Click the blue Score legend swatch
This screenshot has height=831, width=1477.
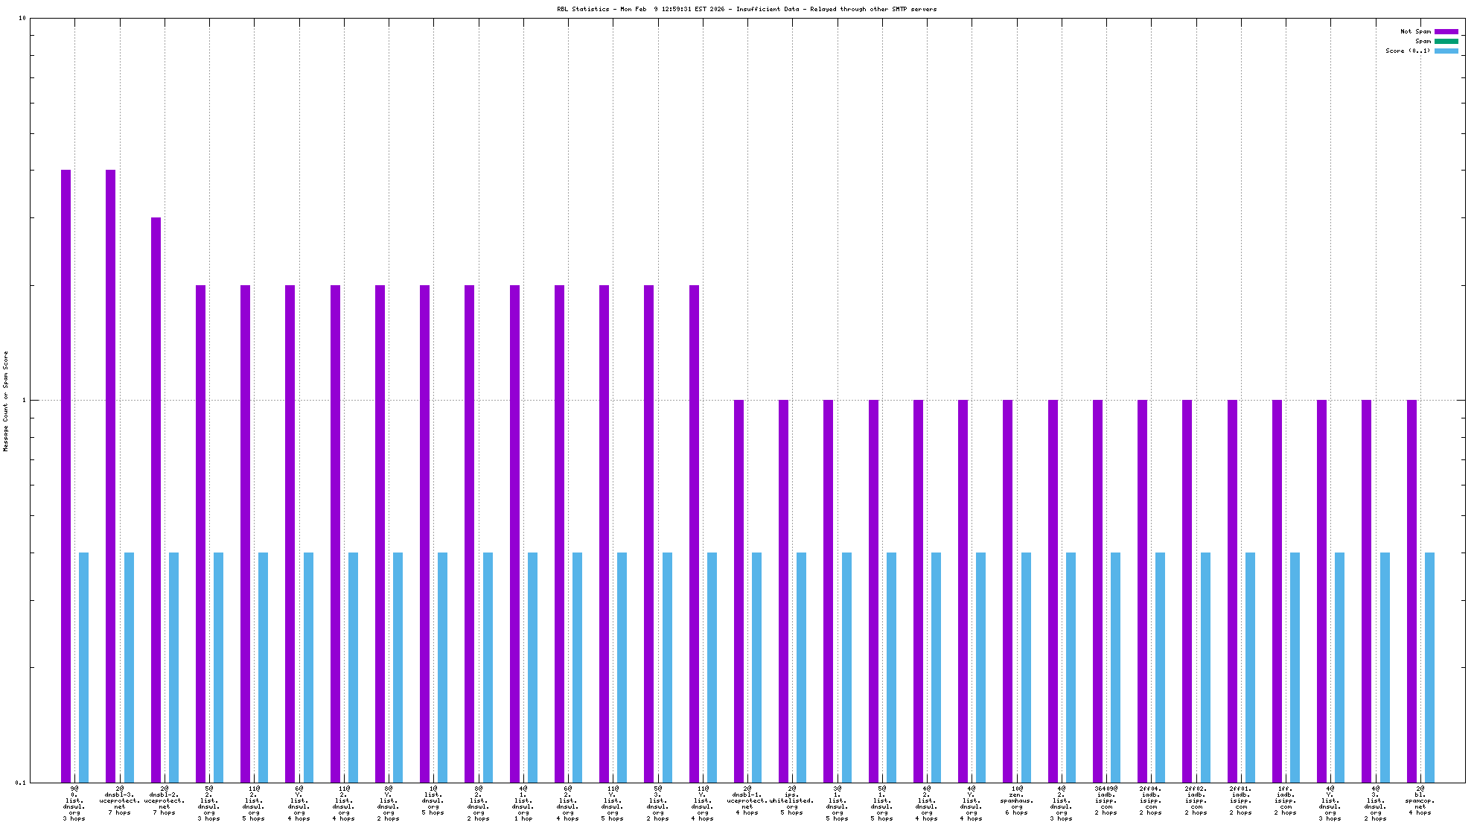(1446, 51)
